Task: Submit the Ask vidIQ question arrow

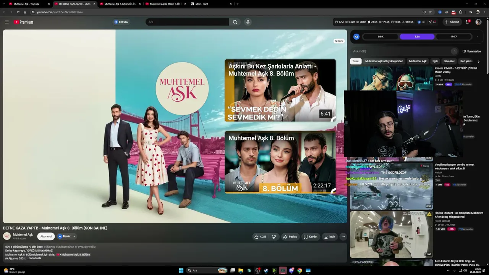Action: (454, 51)
